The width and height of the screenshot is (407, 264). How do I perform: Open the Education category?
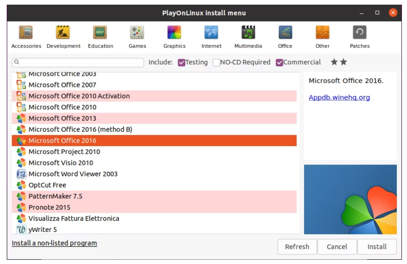tap(100, 37)
